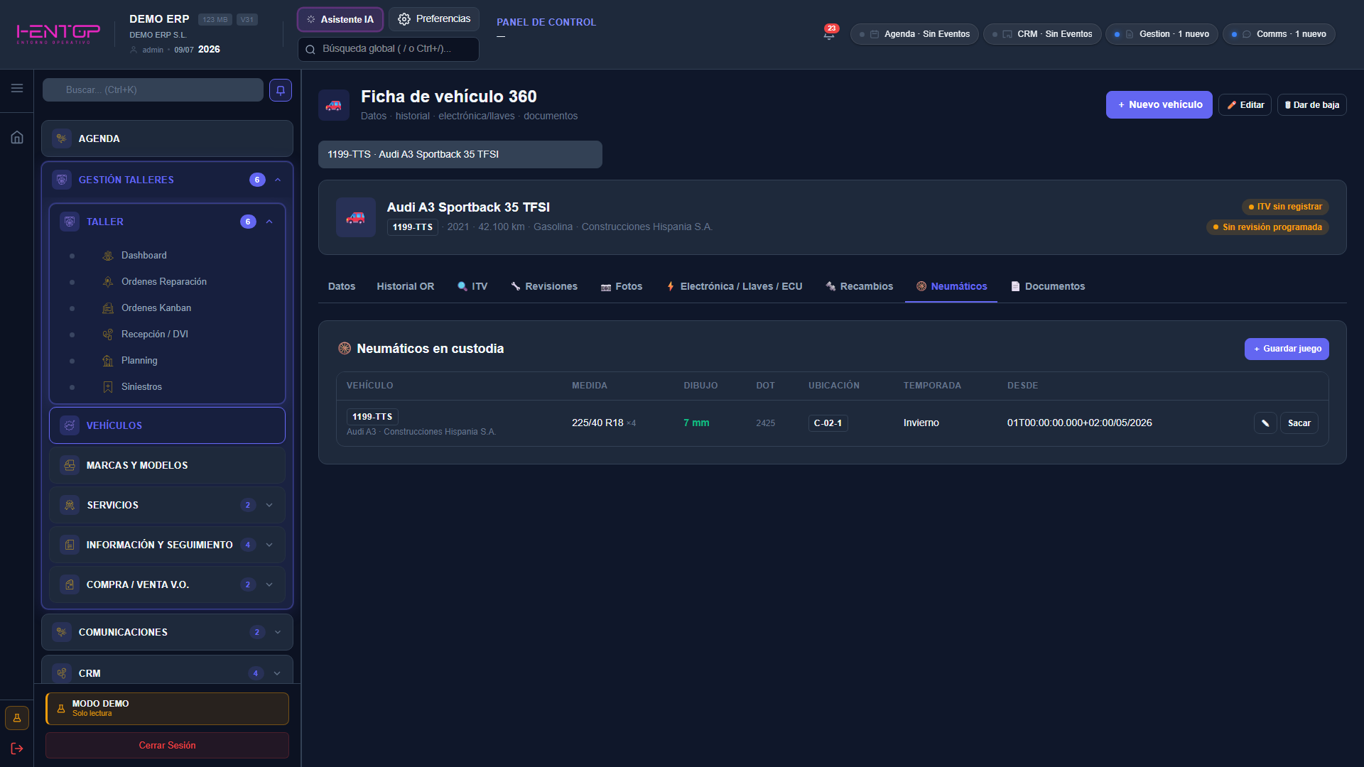The height and width of the screenshot is (767, 1364).
Task: Click the CRM section icon in sidebar
Action: coord(62,673)
